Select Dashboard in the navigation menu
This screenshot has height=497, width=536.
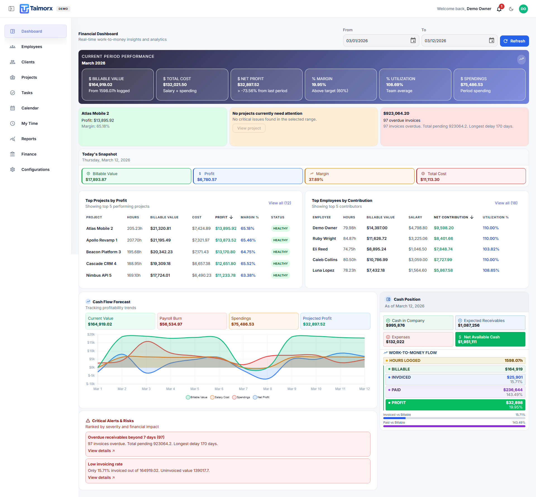tap(31, 31)
